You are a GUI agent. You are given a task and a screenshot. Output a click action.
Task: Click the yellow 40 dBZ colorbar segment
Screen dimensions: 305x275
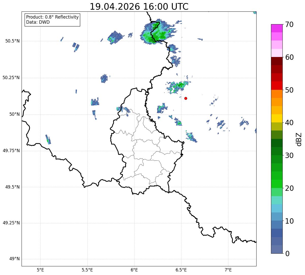point(277,118)
